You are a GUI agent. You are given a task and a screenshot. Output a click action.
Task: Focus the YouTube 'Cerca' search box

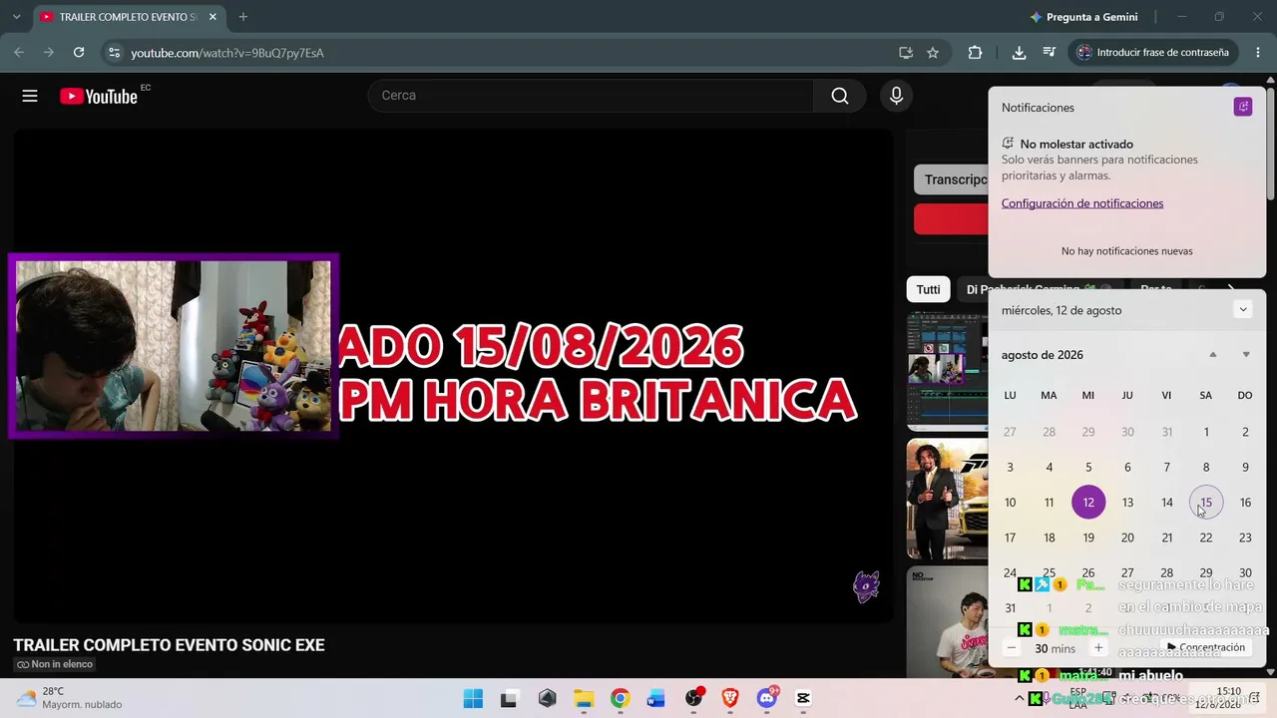coord(591,96)
